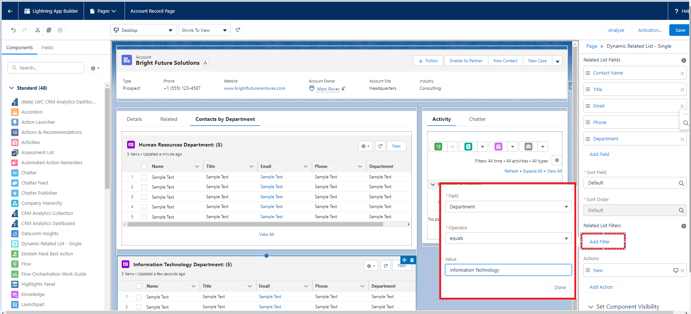Viewport: 691px width, 314px height.
Task: Click the purple New Event calendar icon
Action: (498, 147)
